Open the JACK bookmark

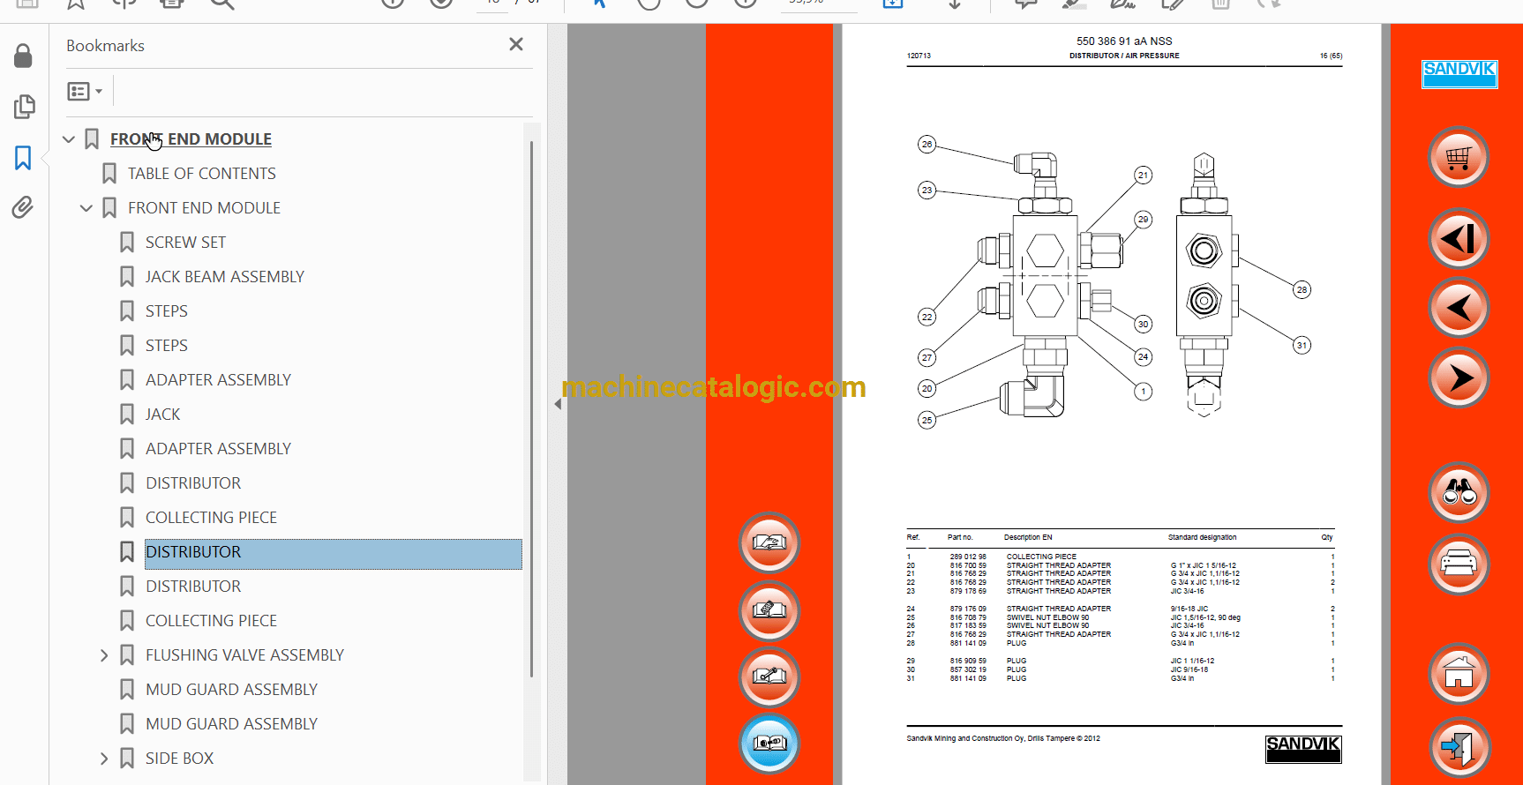tap(163, 415)
